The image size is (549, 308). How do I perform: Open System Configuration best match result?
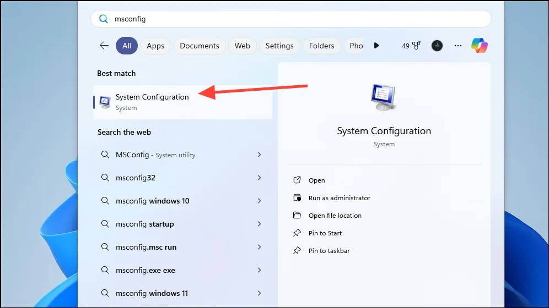point(152,102)
